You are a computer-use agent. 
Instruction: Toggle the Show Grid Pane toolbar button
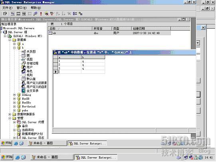[x=18, y=14]
